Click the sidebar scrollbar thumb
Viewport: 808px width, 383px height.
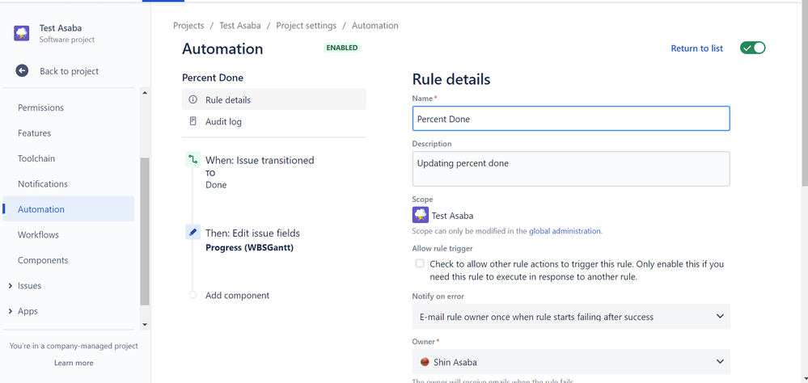(144, 232)
